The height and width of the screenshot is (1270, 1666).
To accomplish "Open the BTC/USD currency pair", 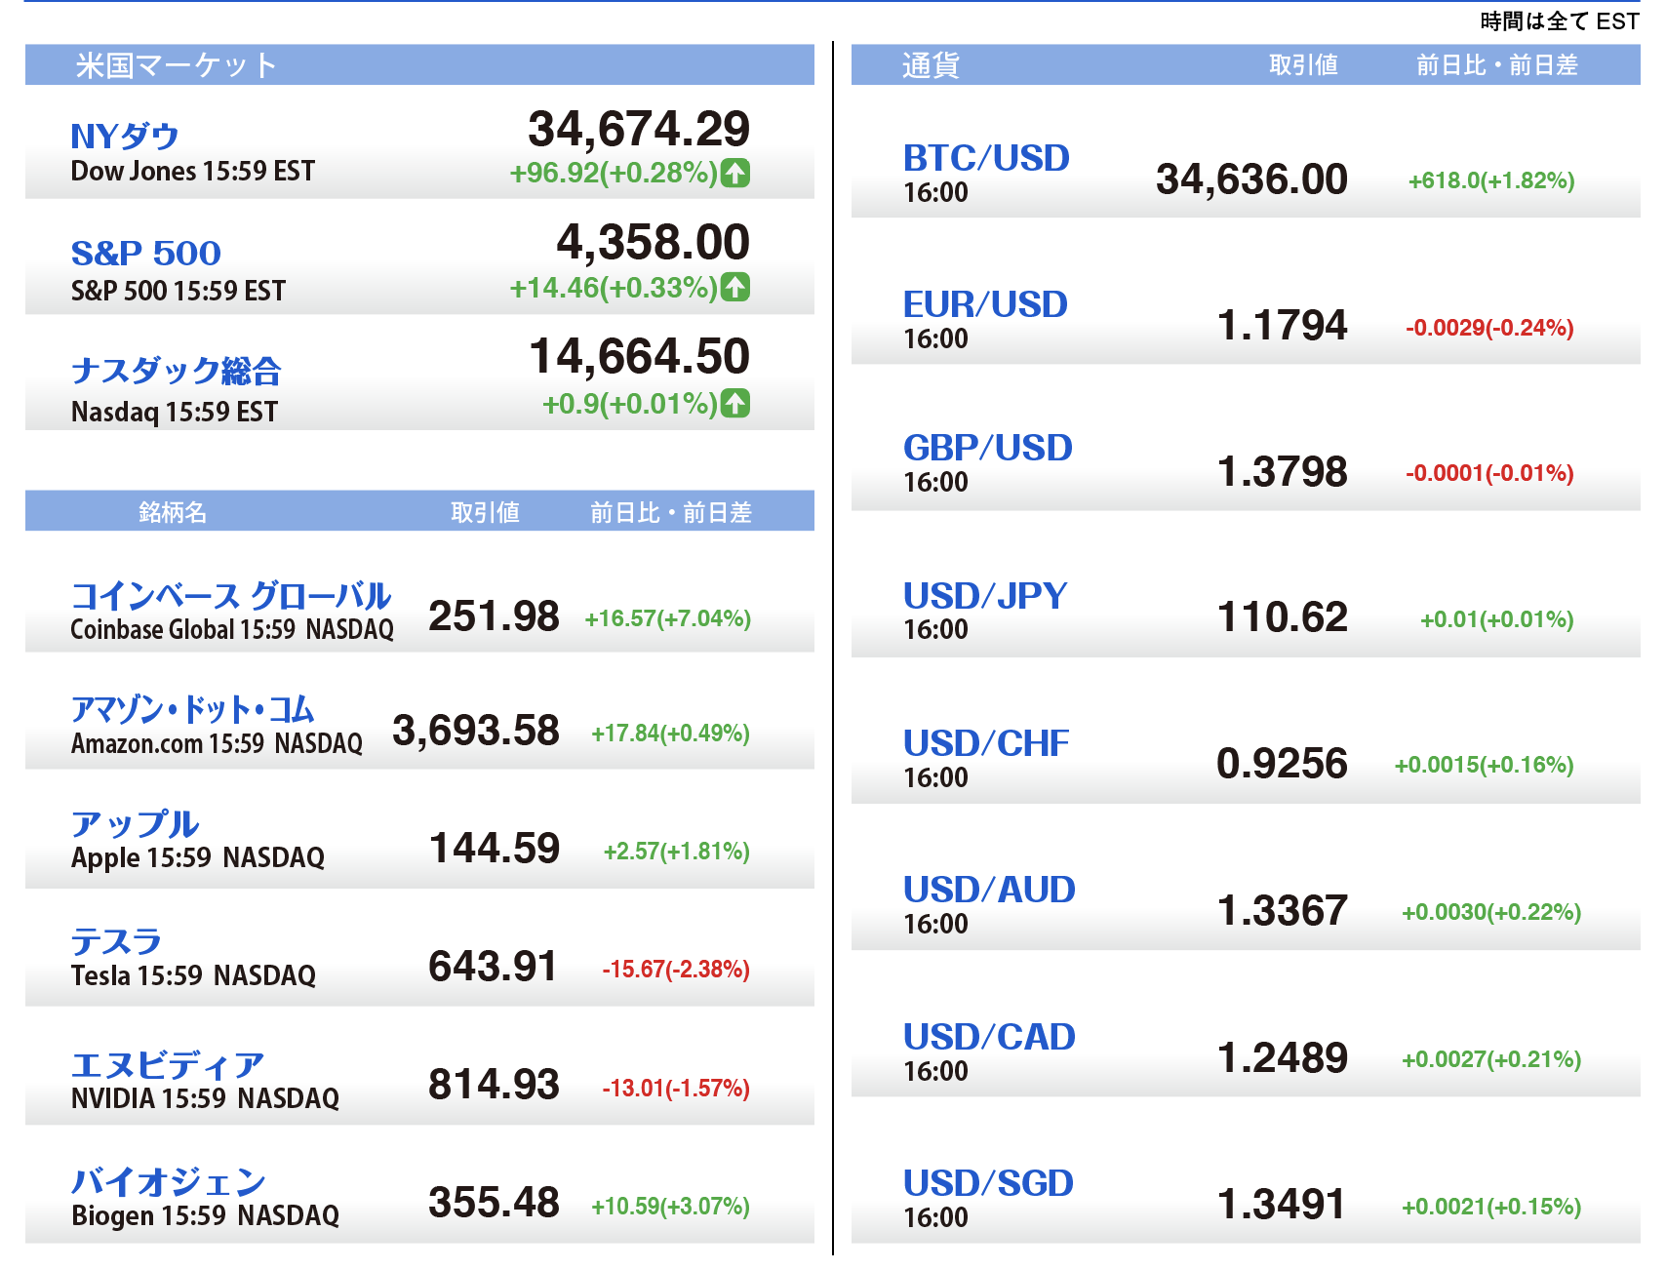I will point(986,158).
